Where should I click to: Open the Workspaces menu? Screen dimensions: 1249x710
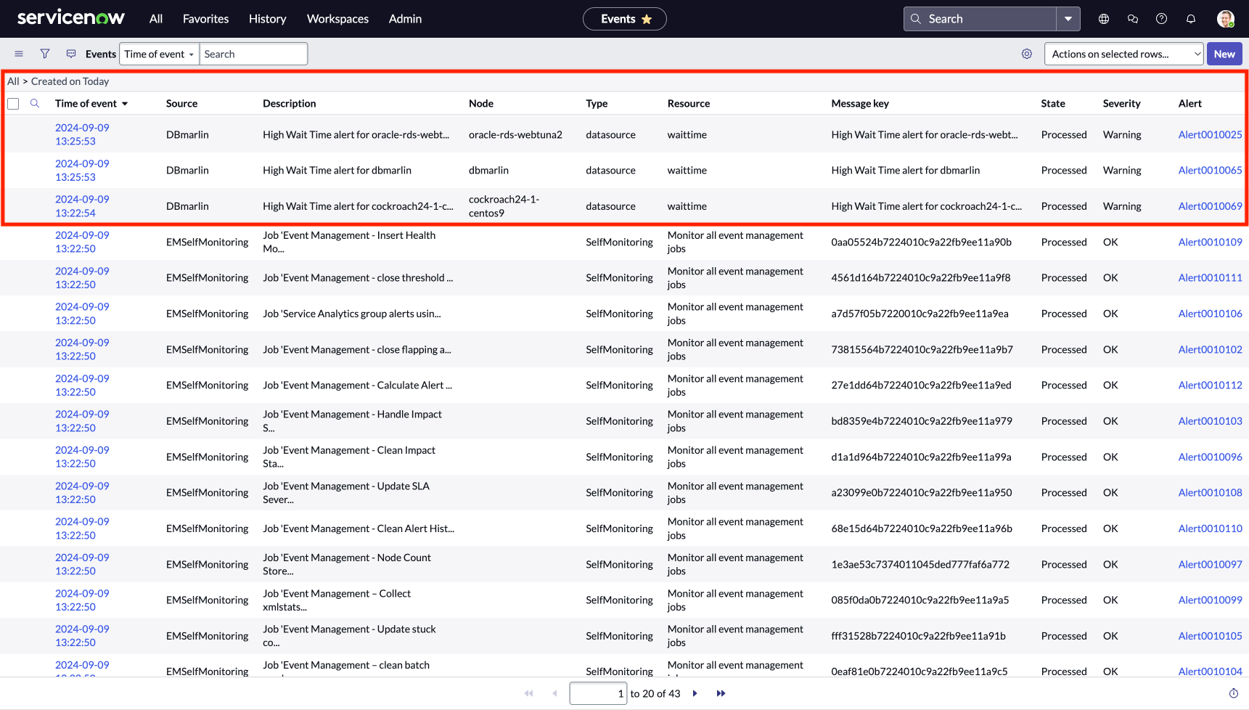pyautogui.click(x=337, y=19)
